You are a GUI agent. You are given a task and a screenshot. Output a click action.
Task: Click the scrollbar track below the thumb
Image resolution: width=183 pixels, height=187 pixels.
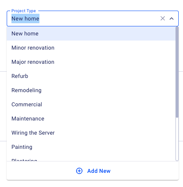[177, 139]
